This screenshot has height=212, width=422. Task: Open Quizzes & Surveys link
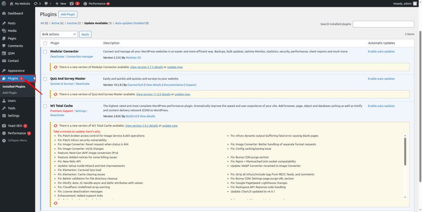click(62, 84)
